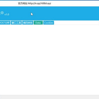Open the 窗口工具 tab
The height and width of the screenshot is (99, 99).
pyautogui.click(x=16, y=23)
